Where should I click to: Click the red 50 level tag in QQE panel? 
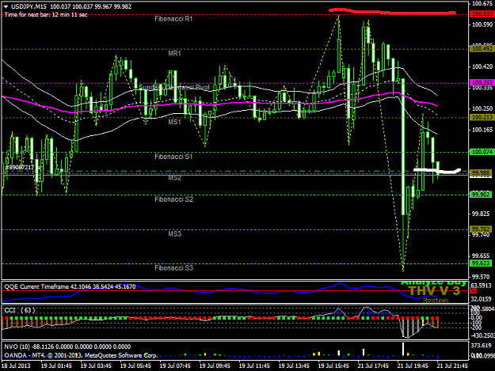tap(474, 291)
